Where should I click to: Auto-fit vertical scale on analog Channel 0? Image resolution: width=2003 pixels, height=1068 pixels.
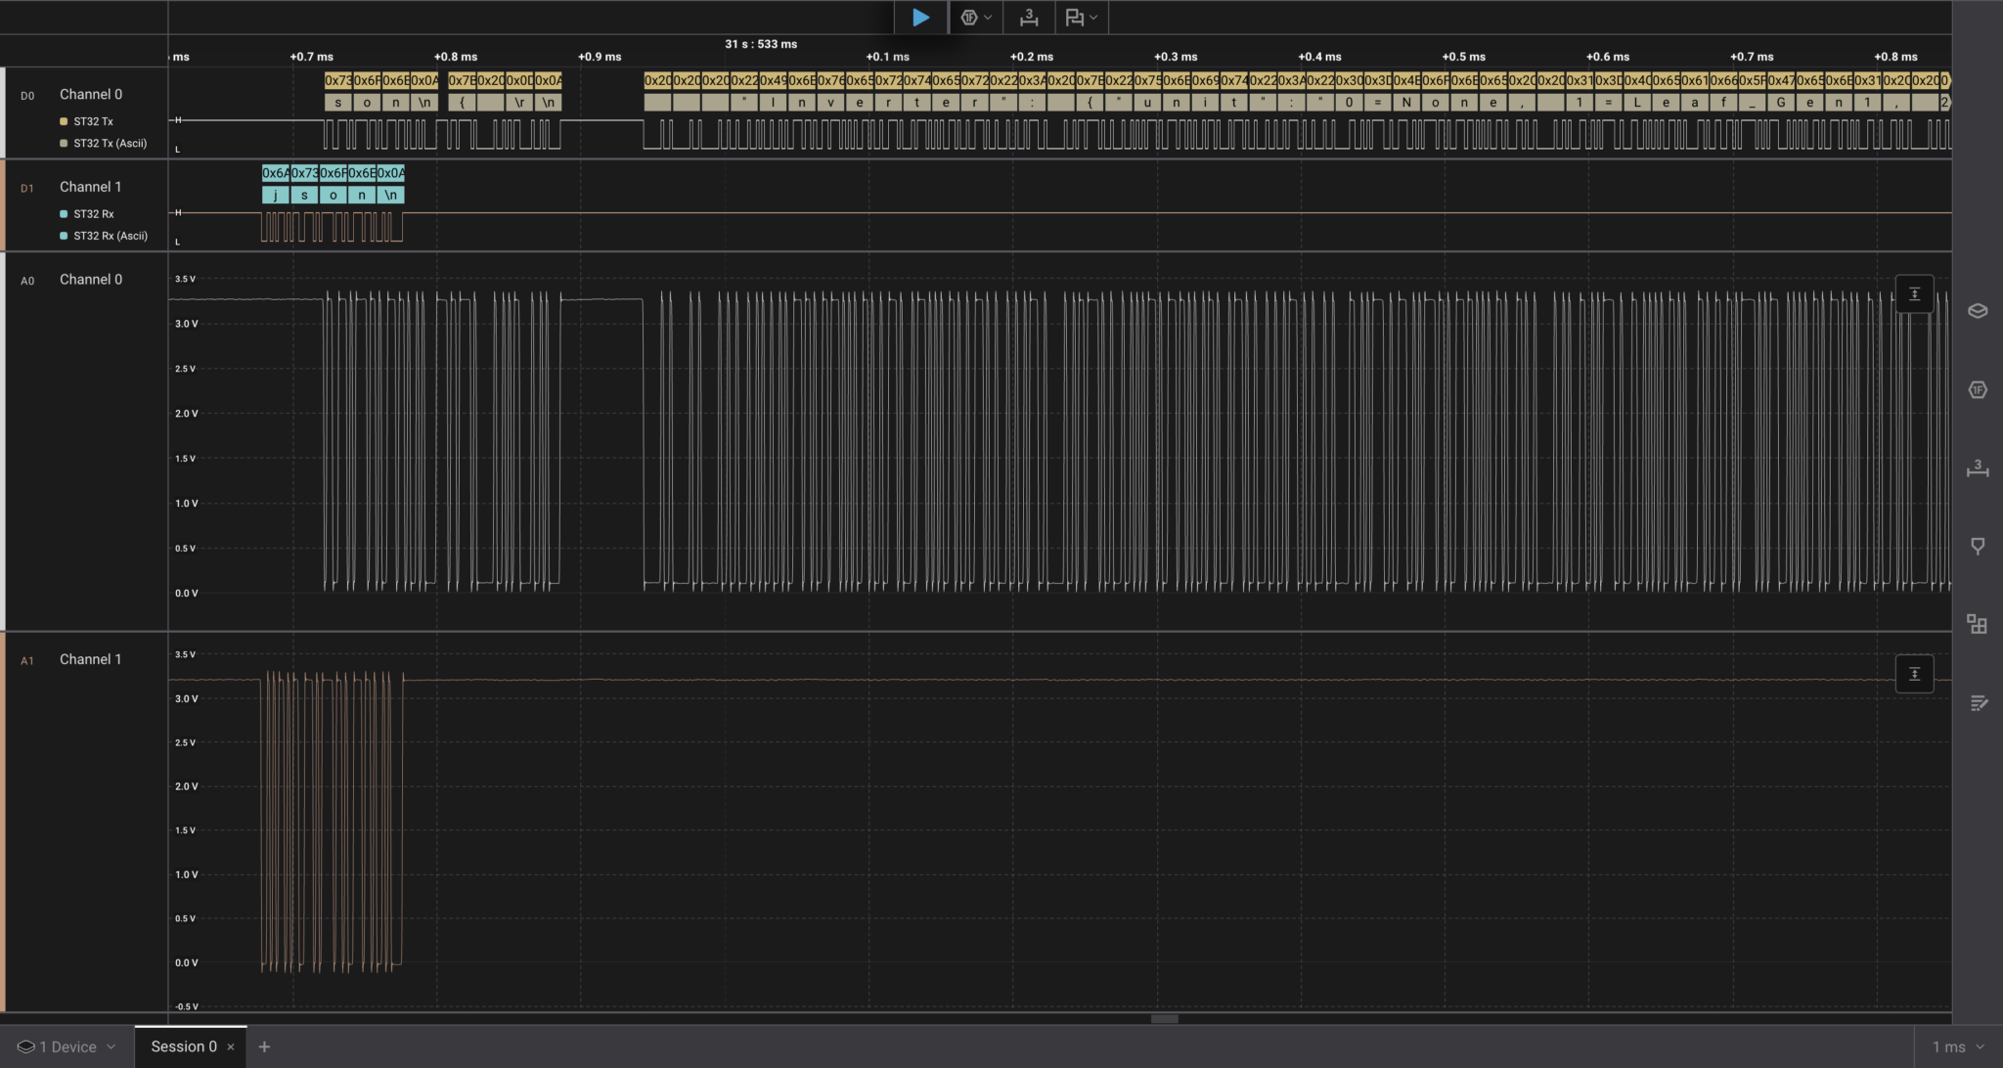(1914, 294)
